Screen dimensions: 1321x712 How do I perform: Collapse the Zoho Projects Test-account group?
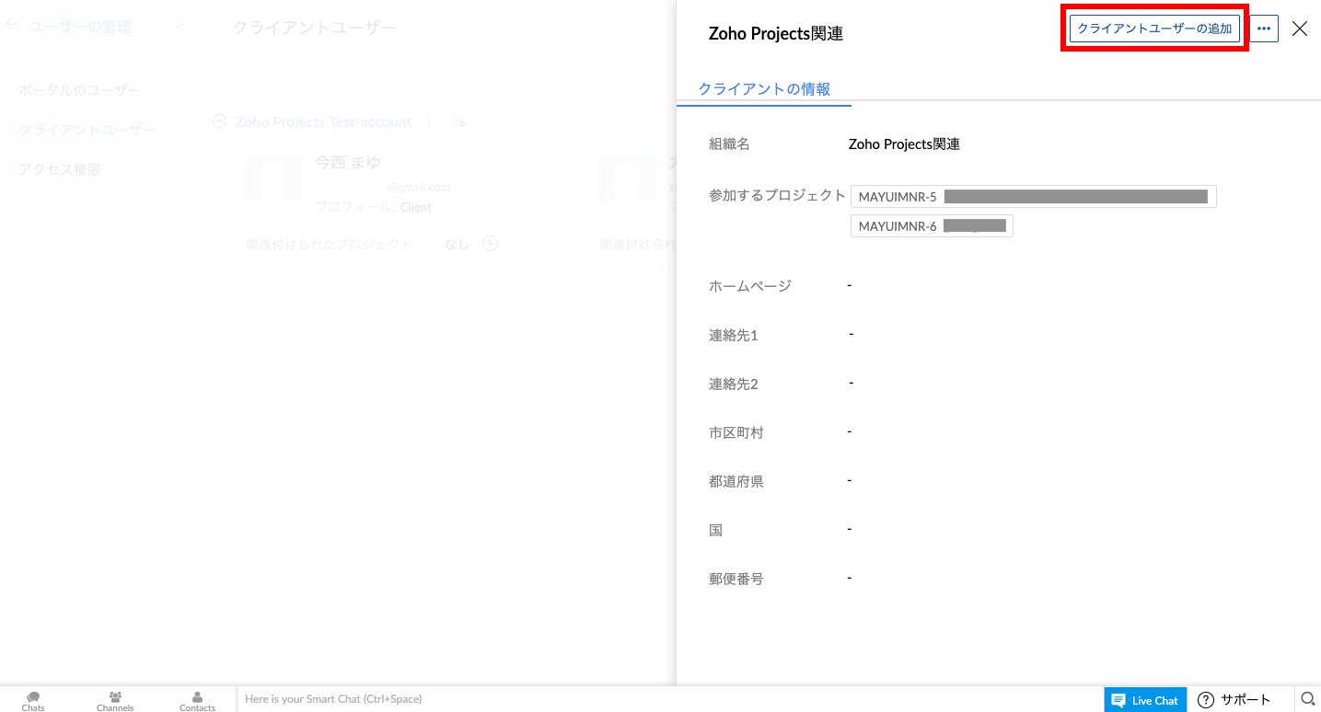(x=219, y=121)
